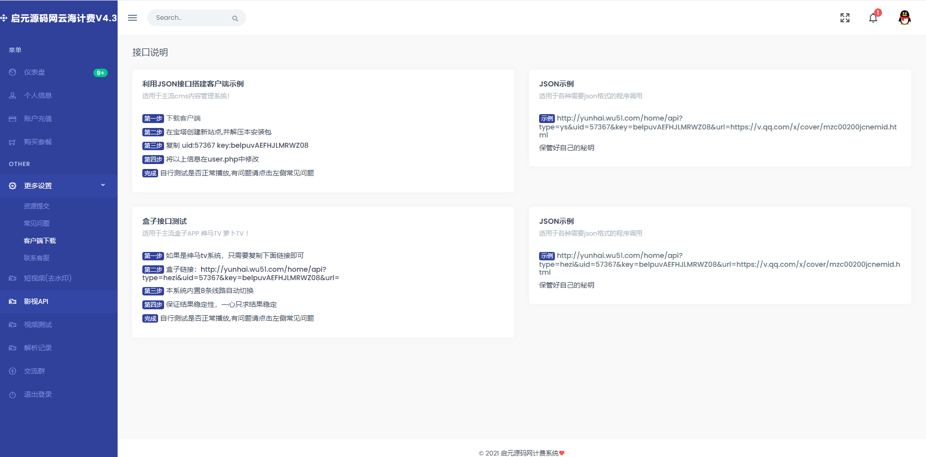Viewport: 926px width, 457px height.
Task: Click the 下载客户端 first step link
Action: 183,118
